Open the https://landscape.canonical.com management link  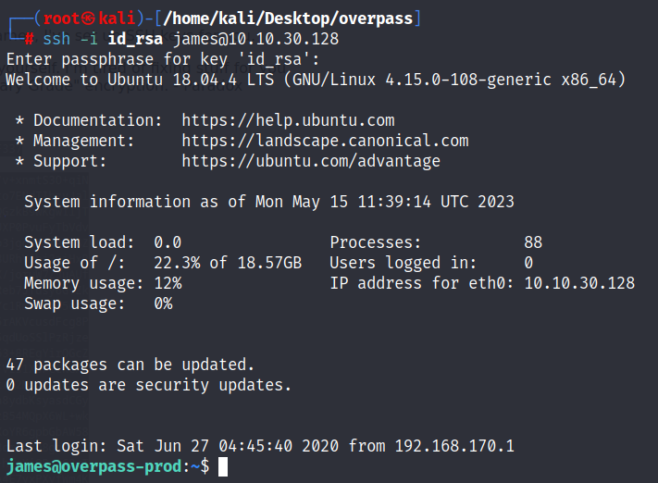tap(325, 141)
